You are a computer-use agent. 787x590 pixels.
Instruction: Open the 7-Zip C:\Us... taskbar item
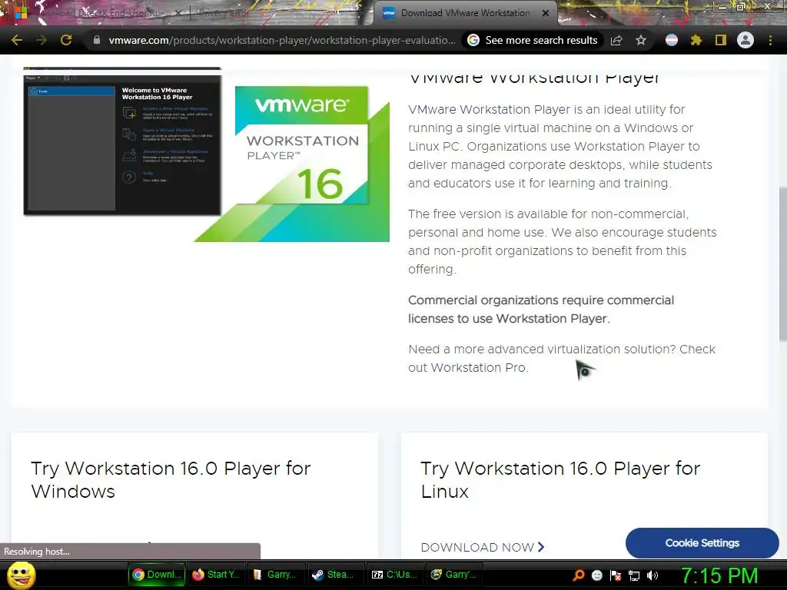[394, 575]
